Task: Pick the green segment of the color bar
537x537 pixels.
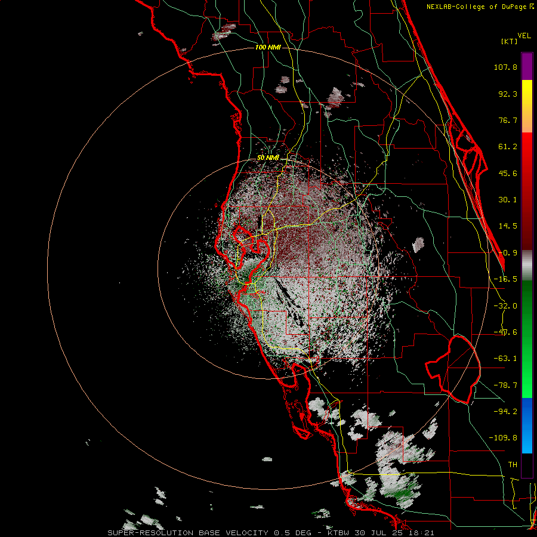Action: click(x=527, y=339)
